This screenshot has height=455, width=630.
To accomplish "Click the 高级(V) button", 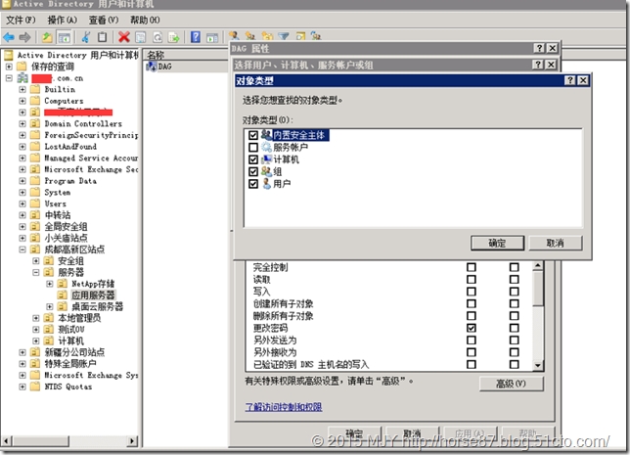I will 511,384.
